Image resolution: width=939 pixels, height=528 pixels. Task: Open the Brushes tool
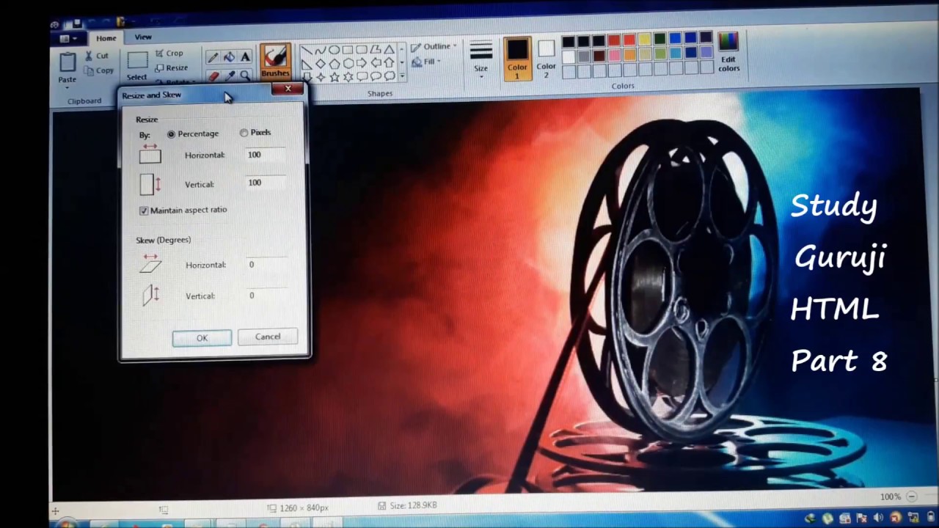click(x=275, y=61)
